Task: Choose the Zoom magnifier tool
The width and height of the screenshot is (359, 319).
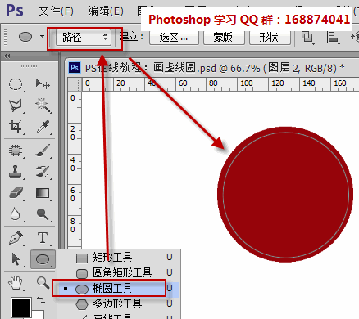Action: 43,282
